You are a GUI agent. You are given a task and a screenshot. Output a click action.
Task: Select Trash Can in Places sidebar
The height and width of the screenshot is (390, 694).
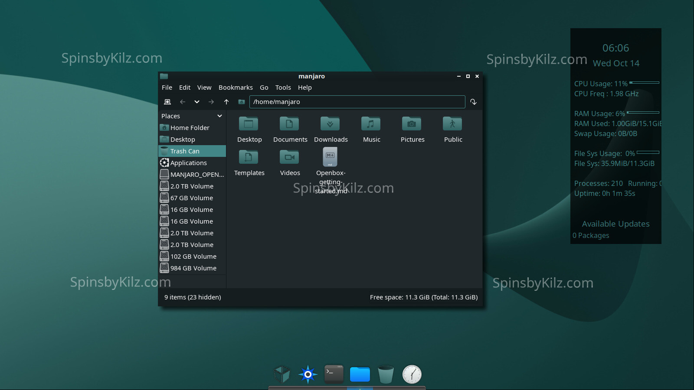(x=185, y=151)
